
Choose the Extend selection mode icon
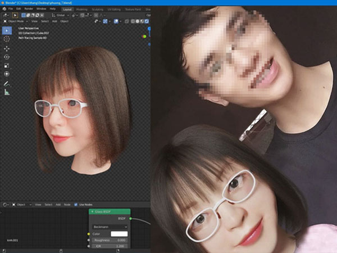(x=28, y=15)
